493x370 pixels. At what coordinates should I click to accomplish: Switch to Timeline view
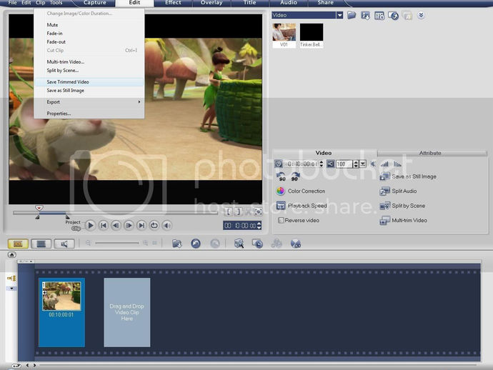point(41,244)
